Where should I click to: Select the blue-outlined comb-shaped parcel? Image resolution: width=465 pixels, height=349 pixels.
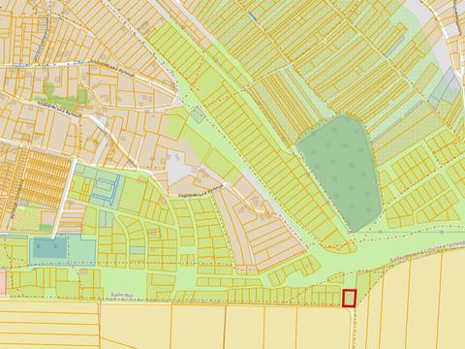(106, 190)
